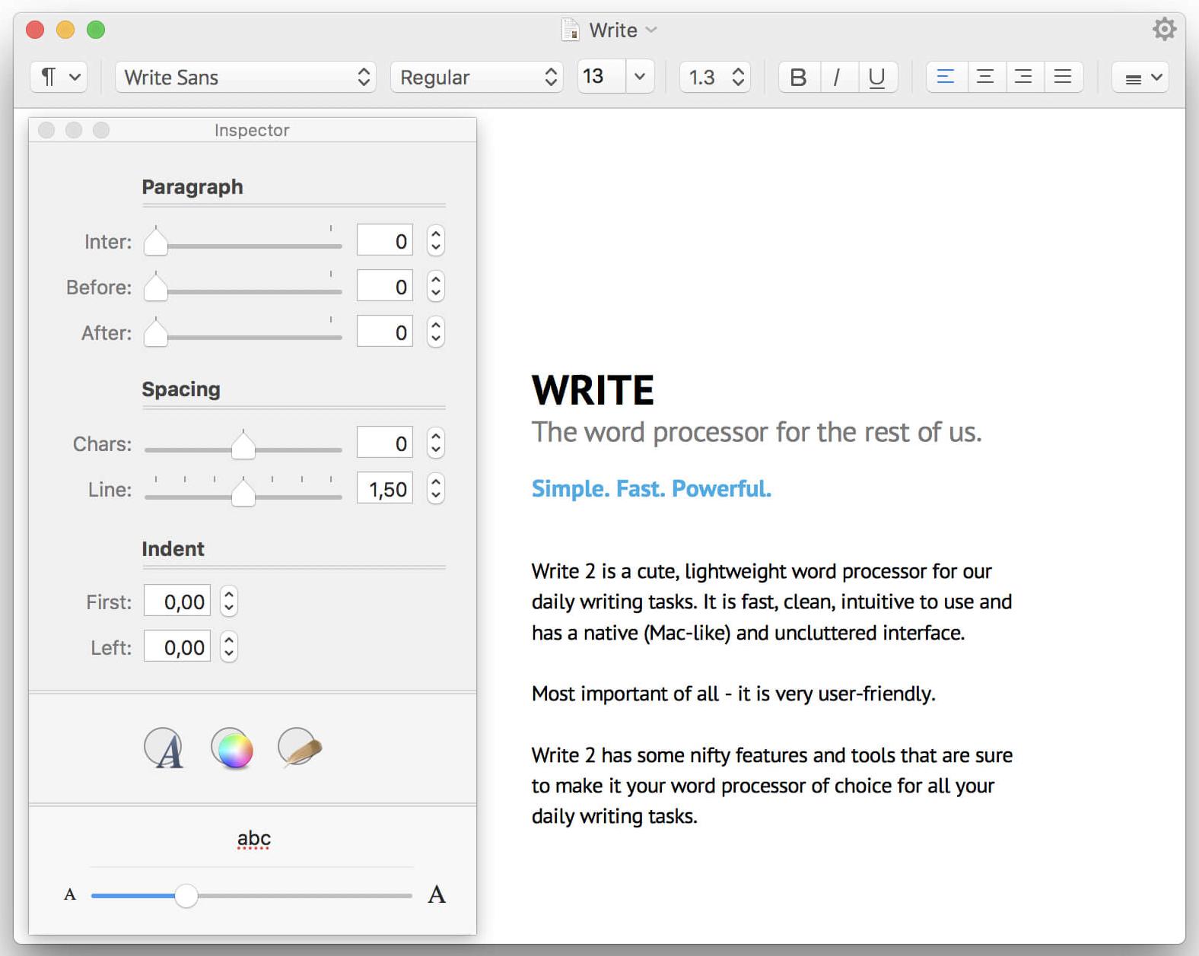Click the Chars value stepper
This screenshot has height=956, width=1199.
point(436,443)
